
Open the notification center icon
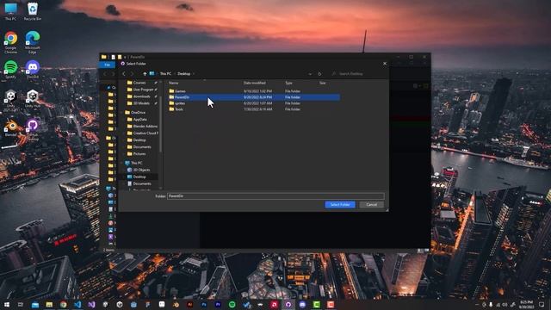(x=542, y=304)
